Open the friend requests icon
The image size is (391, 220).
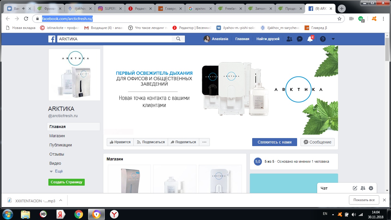point(289,39)
